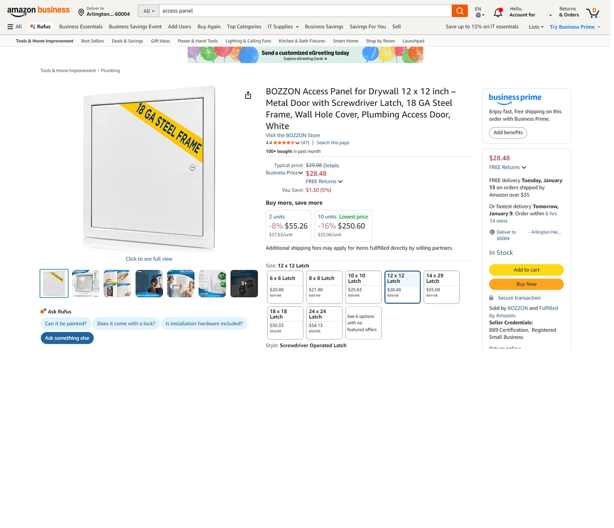Expand the FREE Returns dropdown under price
614x528 pixels.
tap(324, 182)
